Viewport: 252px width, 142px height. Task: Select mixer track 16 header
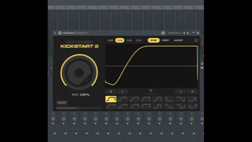click(194, 7)
